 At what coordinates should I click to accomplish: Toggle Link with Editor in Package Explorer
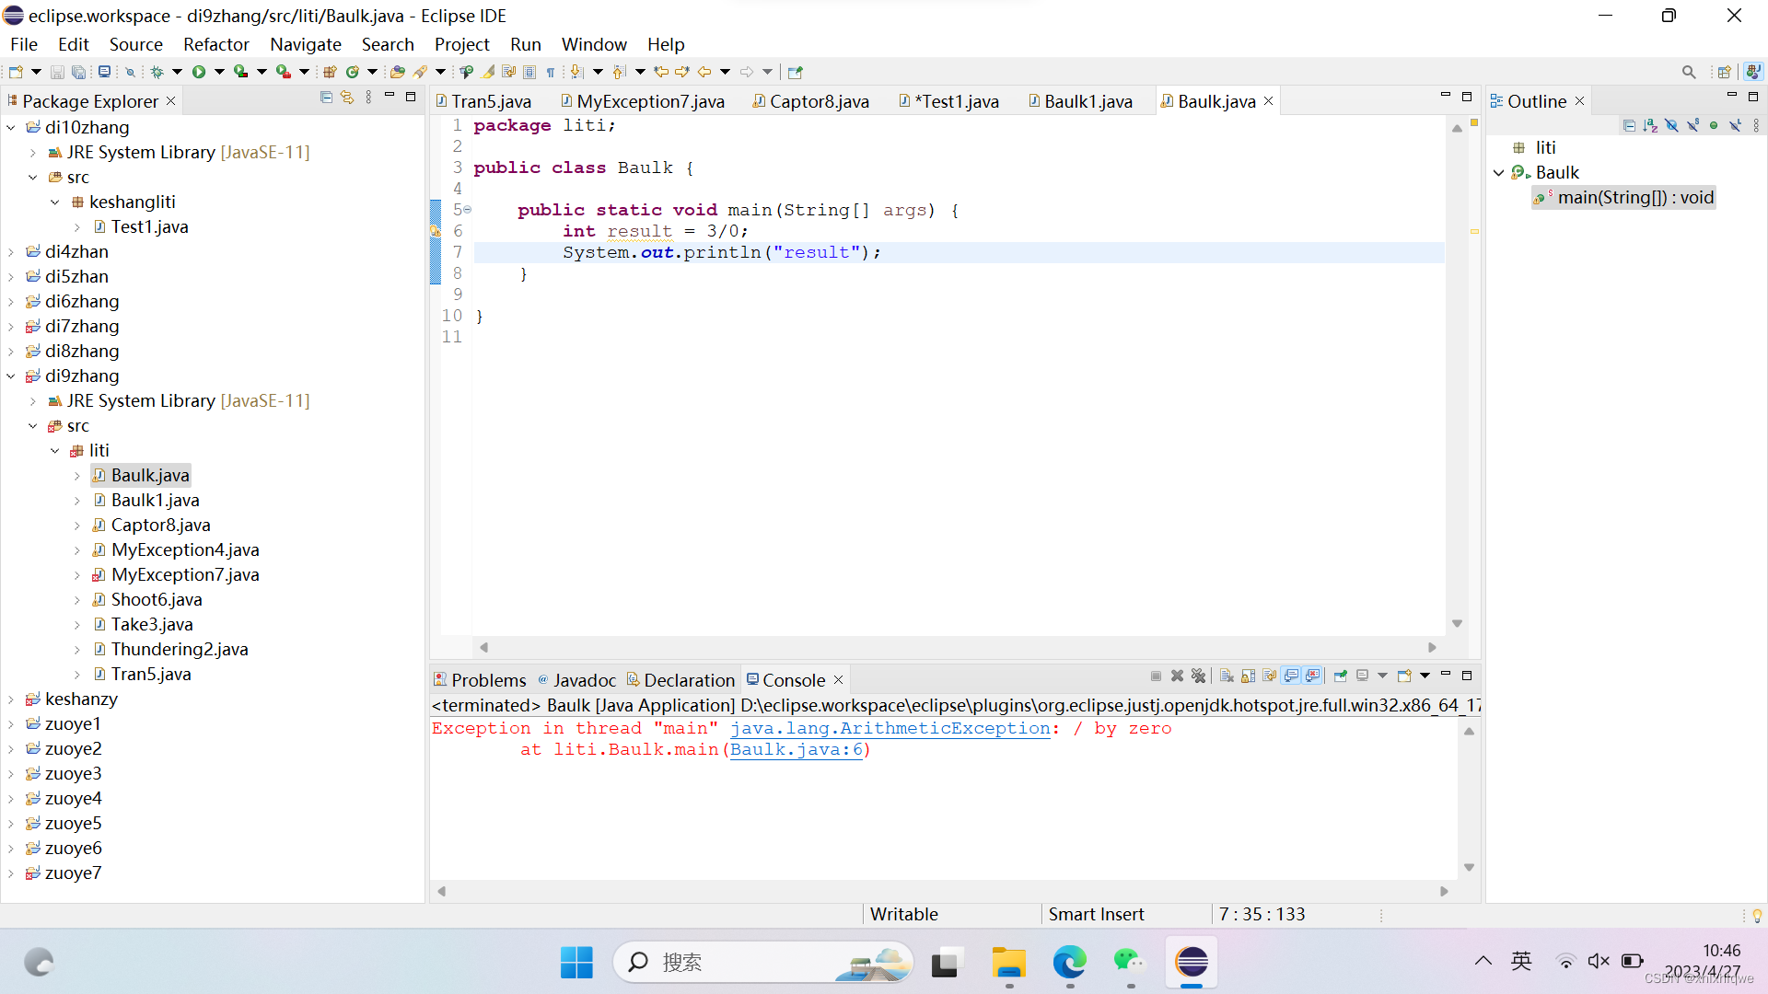347,97
